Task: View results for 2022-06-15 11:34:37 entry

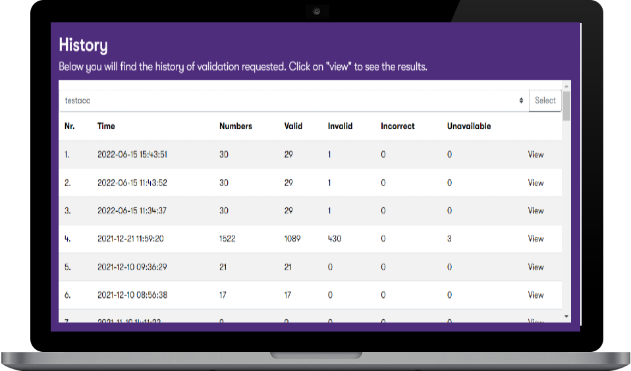Action: [x=535, y=210]
